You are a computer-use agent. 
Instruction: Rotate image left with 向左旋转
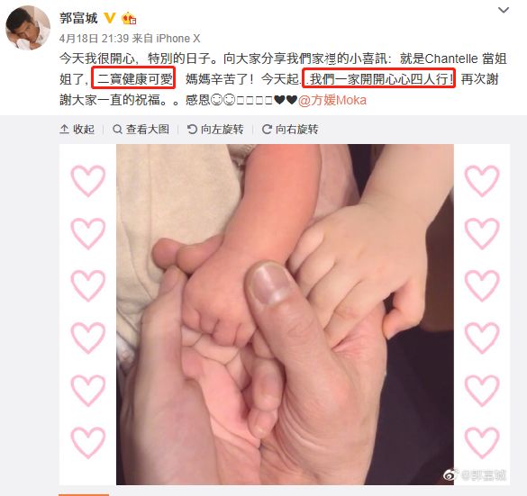215,130
